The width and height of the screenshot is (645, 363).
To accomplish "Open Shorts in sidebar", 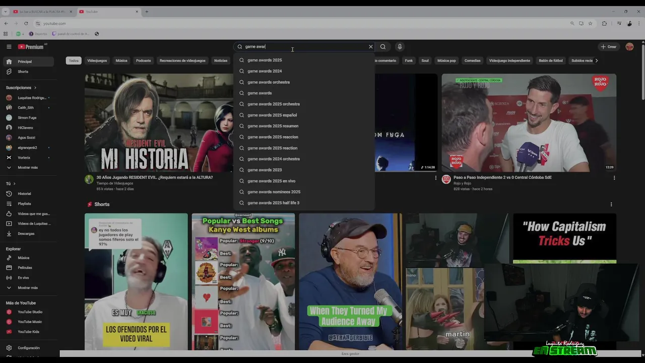I will point(28,72).
